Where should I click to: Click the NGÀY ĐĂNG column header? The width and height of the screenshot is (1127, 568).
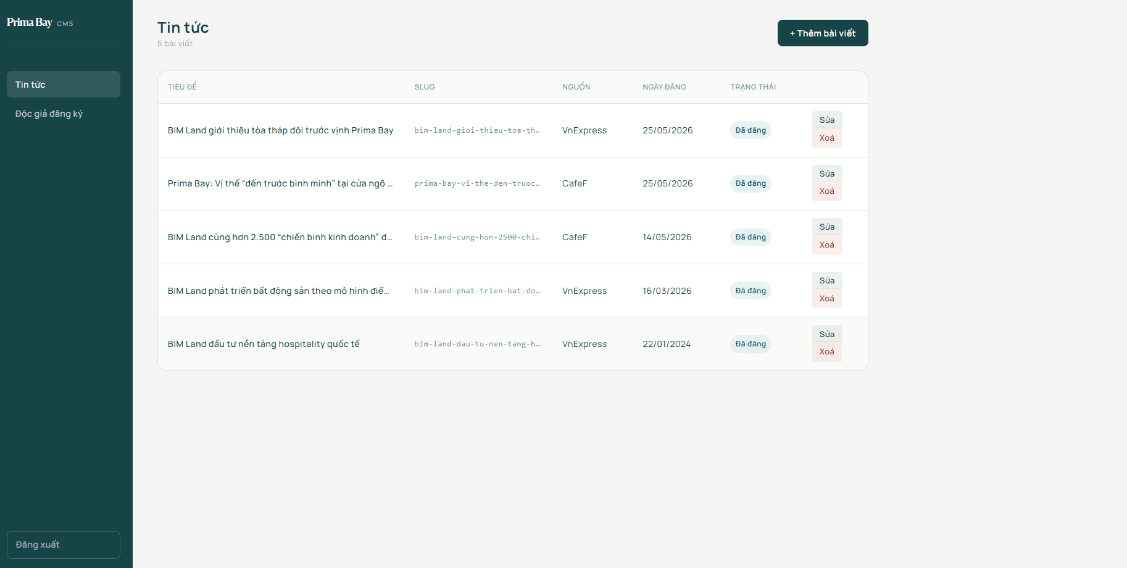[x=664, y=87]
